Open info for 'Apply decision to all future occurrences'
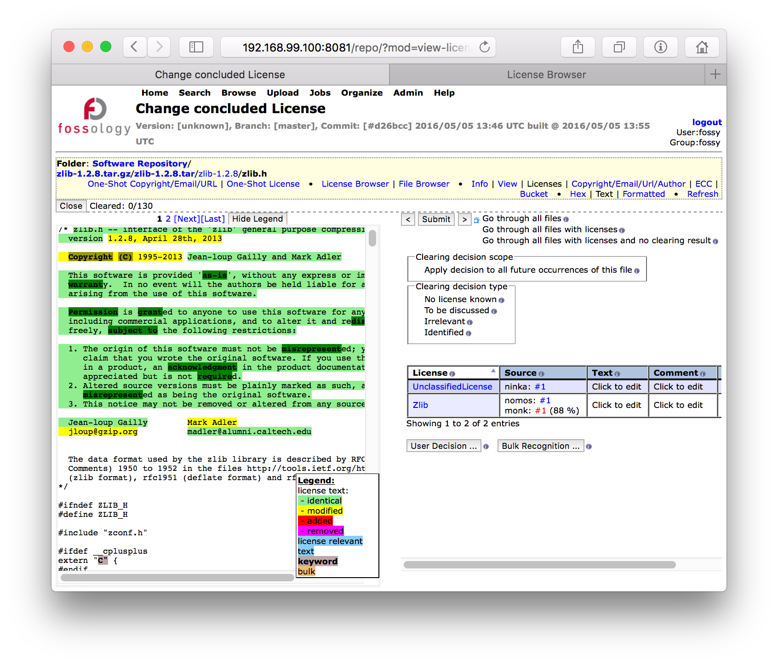 (x=637, y=271)
